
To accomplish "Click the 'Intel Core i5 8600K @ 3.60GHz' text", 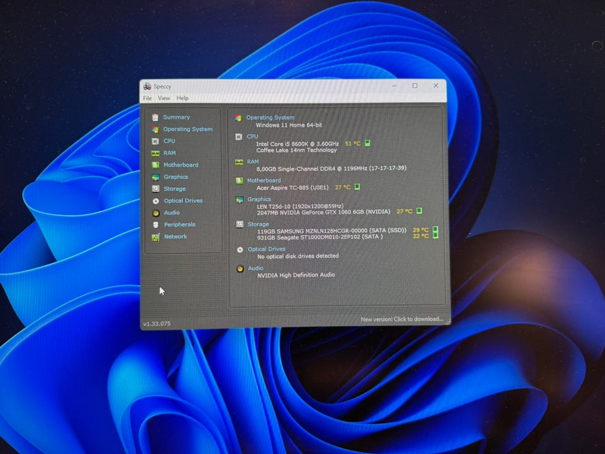I will [297, 144].
